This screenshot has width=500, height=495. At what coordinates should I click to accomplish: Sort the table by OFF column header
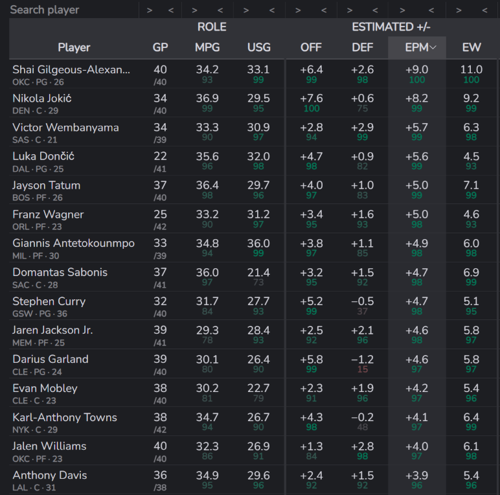(311, 47)
